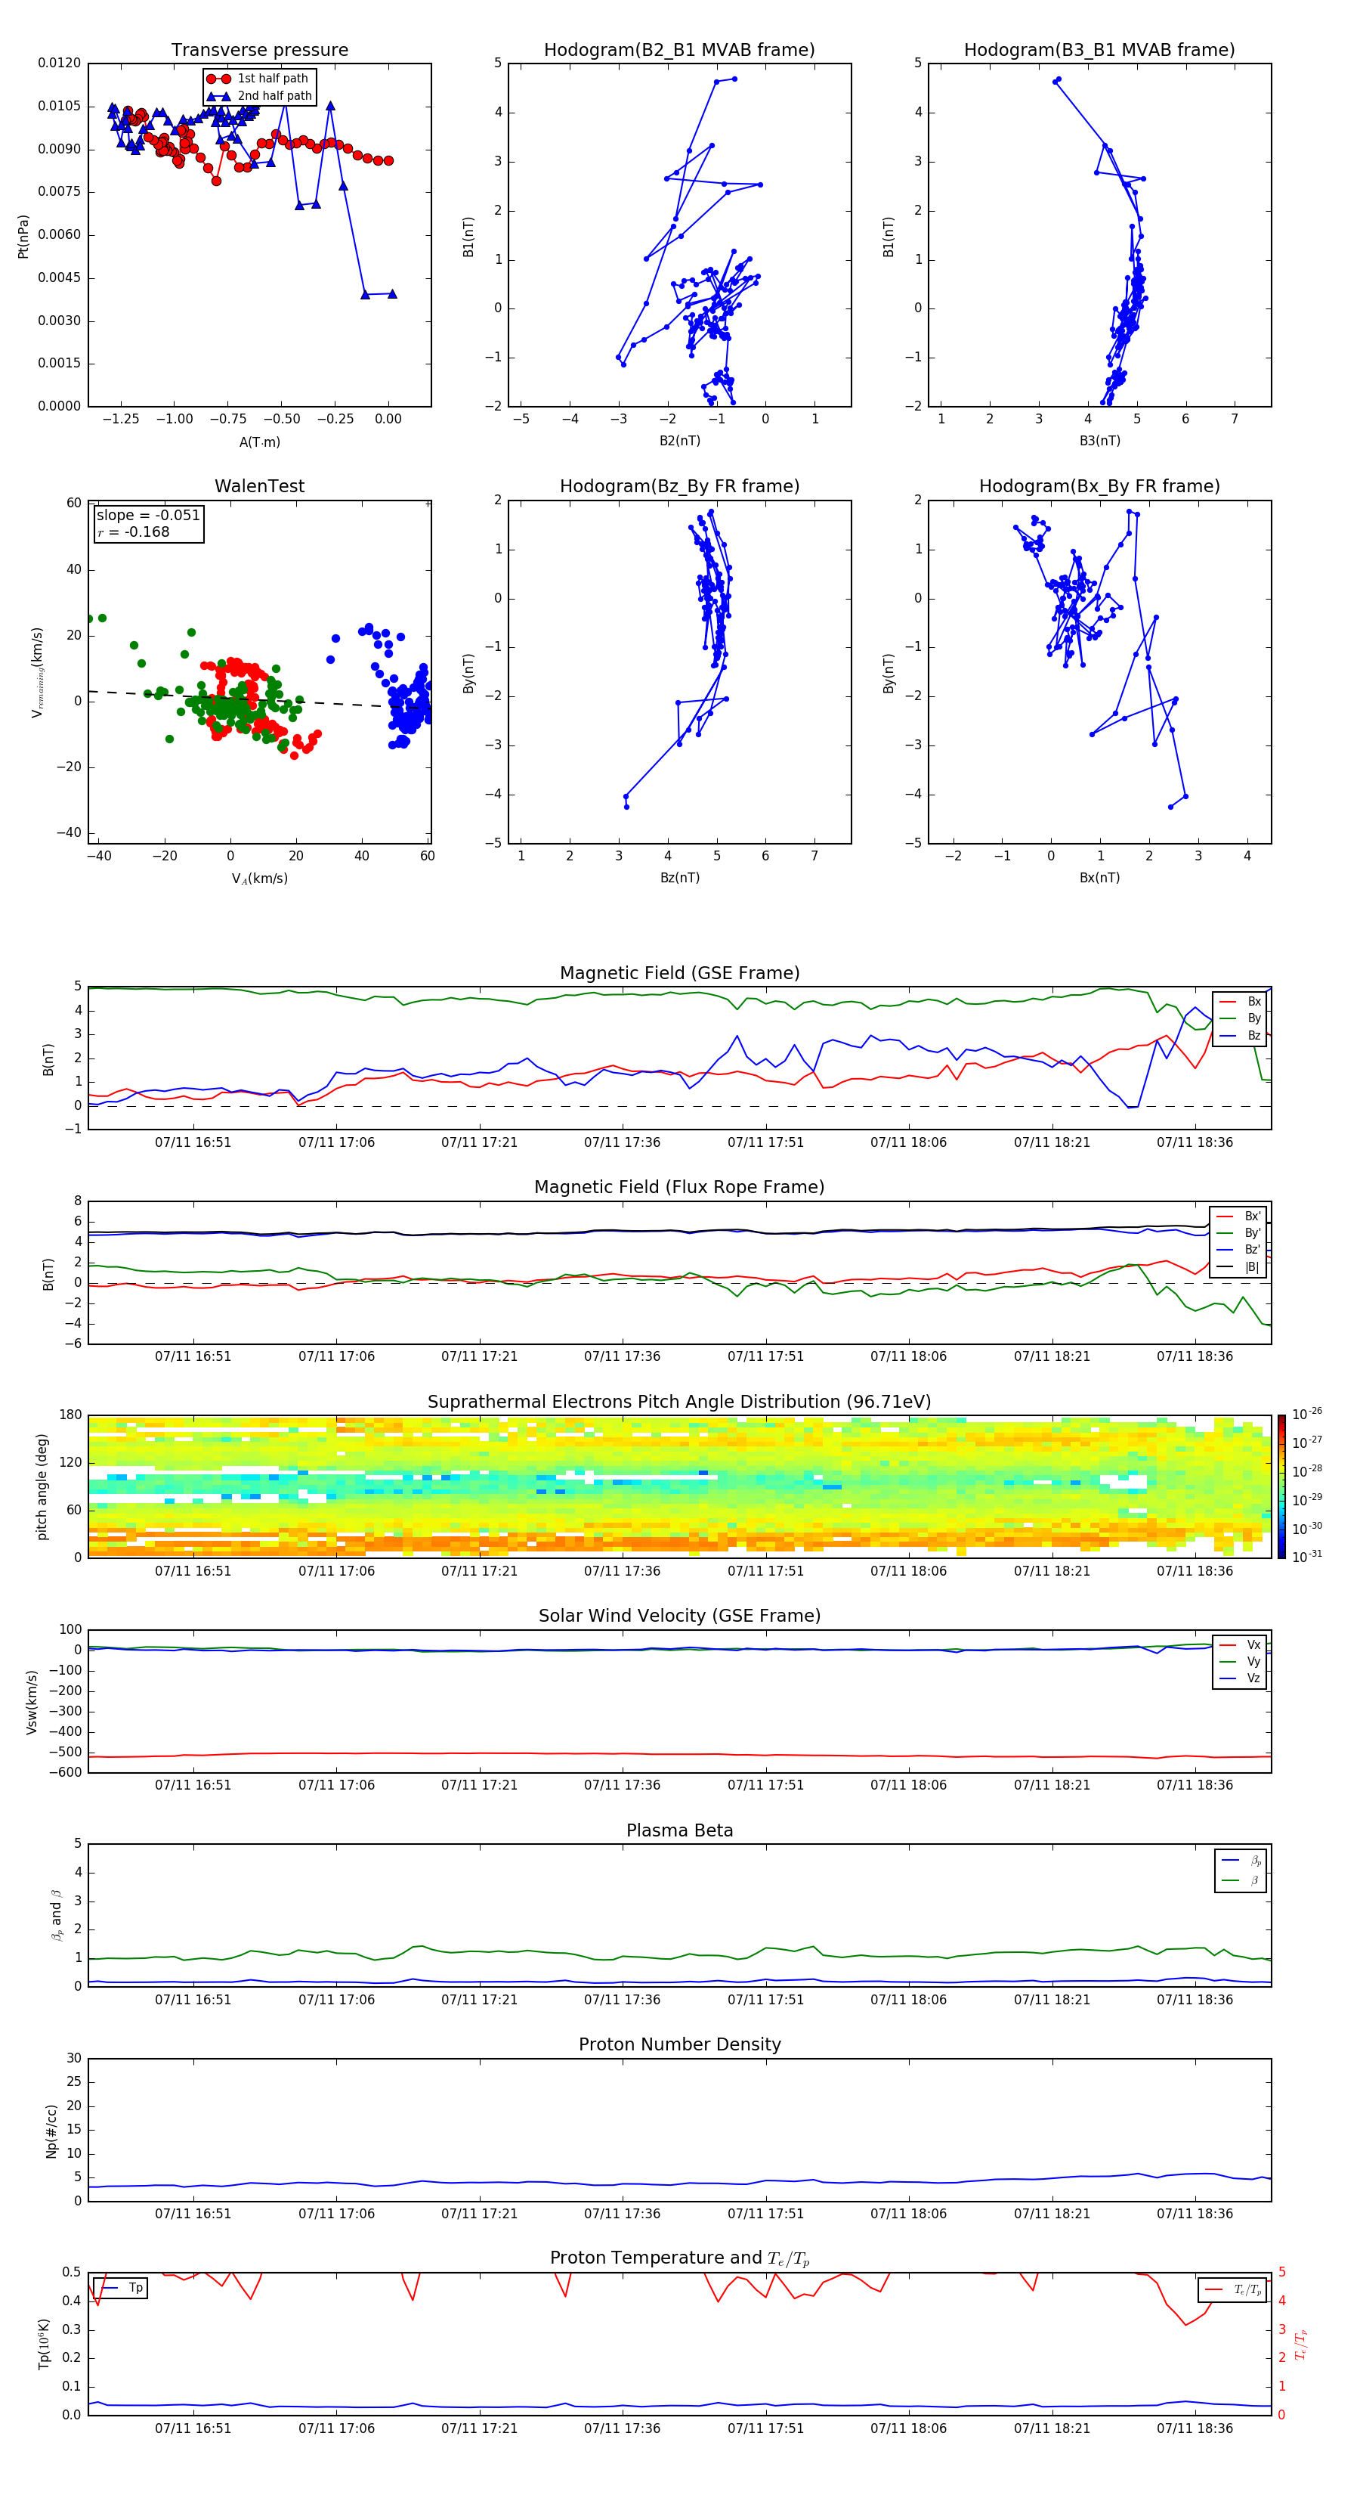Click the "10^-31" colorbar tick label

tap(1307, 1557)
